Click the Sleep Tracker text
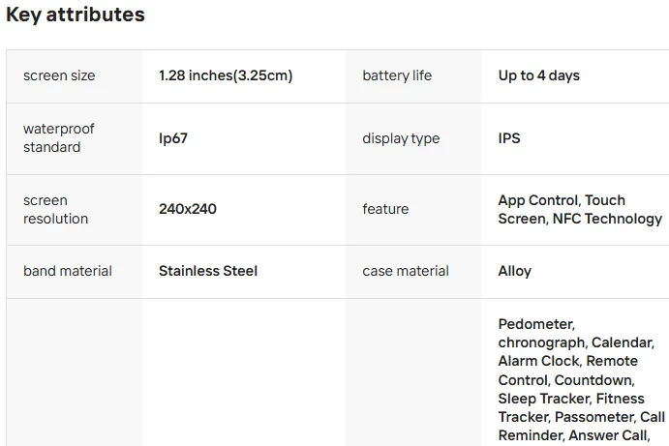 pyautogui.click(x=543, y=399)
